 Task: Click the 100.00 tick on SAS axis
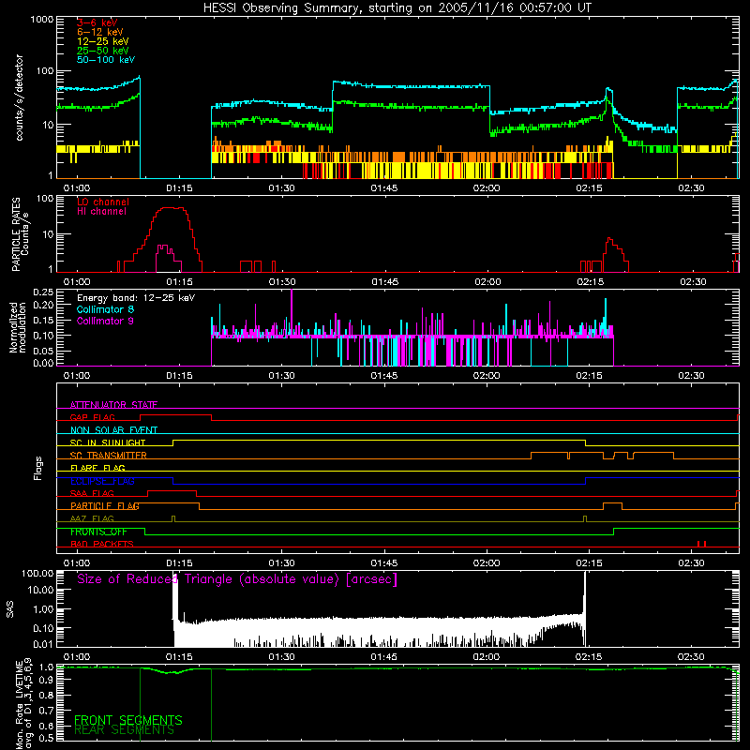(37, 573)
